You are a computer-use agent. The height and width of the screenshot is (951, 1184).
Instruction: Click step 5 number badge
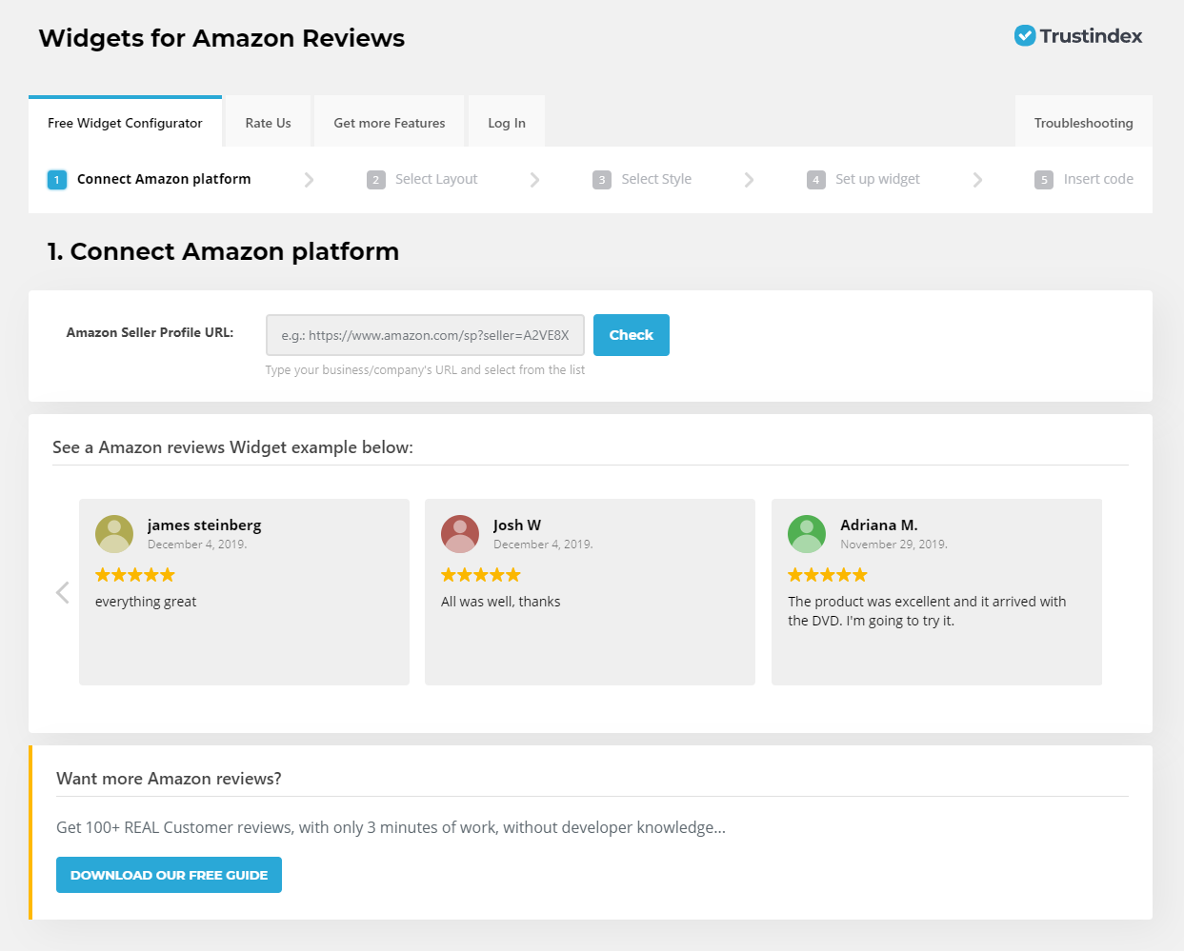click(1044, 180)
